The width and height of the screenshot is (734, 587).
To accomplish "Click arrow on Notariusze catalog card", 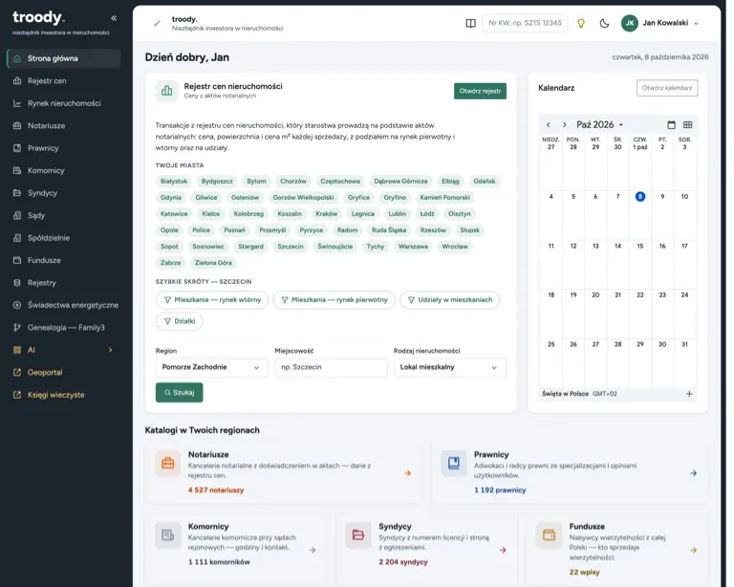I will click(408, 473).
